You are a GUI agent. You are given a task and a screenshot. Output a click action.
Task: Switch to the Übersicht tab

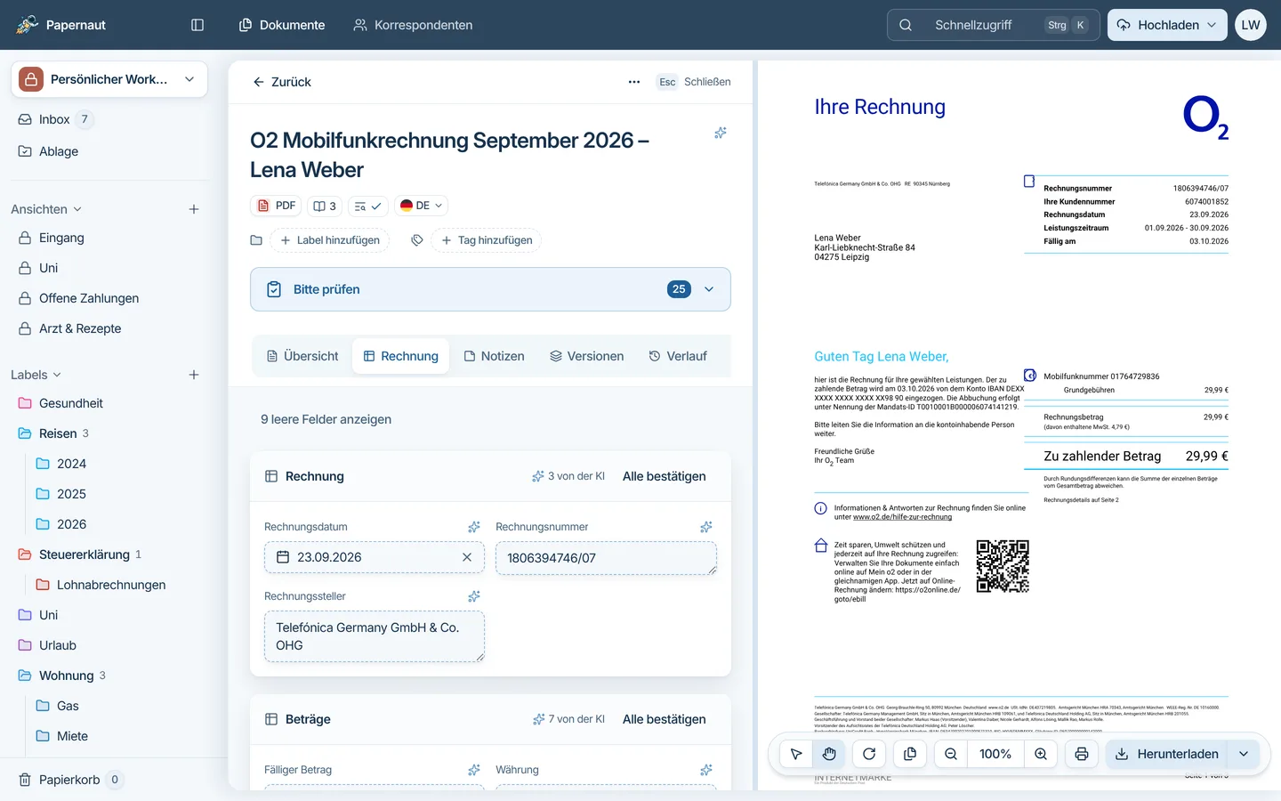point(302,356)
